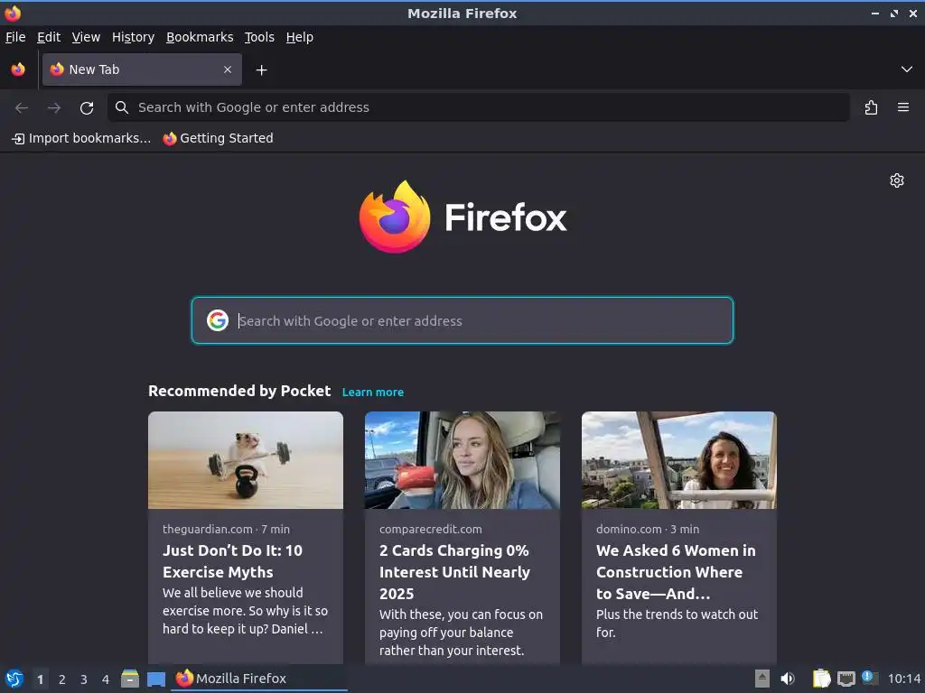This screenshot has height=693, width=925.
Task: Go back one page arrow
Action: tap(22, 107)
